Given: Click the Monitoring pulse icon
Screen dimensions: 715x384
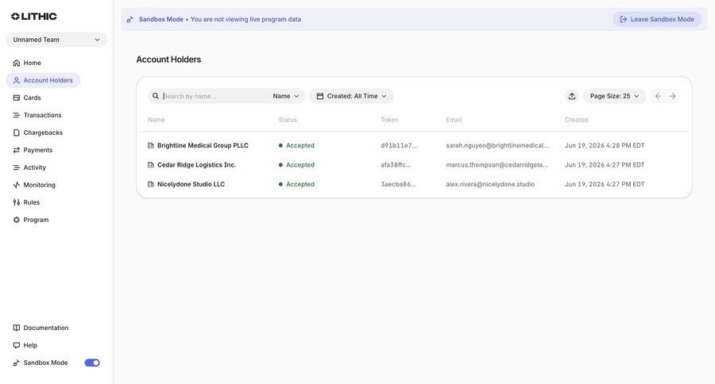Looking at the screenshot, I should click(x=17, y=185).
